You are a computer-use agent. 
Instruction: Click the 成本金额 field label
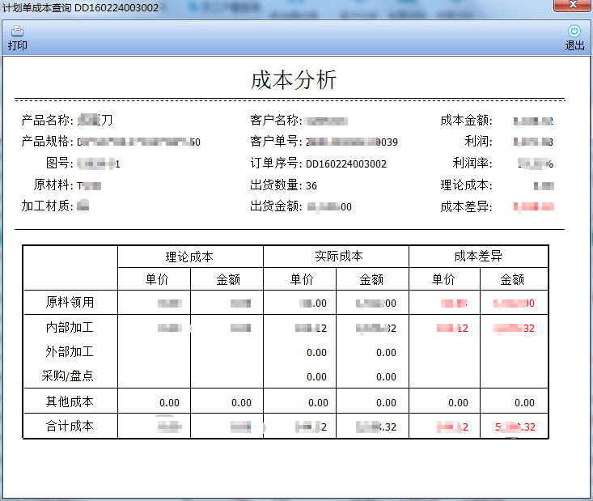coord(466,121)
